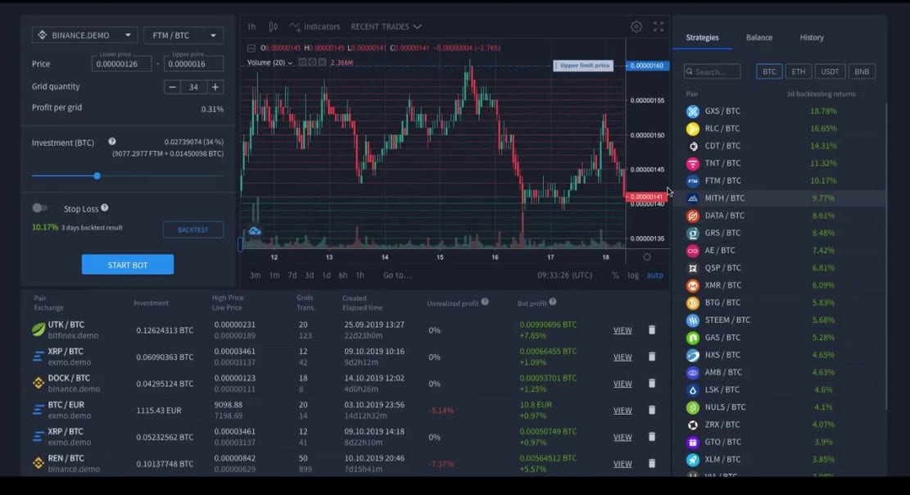Open the BINANCE.DEMO exchange dropdown
Image resolution: width=910 pixels, height=495 pixels.
84,35
